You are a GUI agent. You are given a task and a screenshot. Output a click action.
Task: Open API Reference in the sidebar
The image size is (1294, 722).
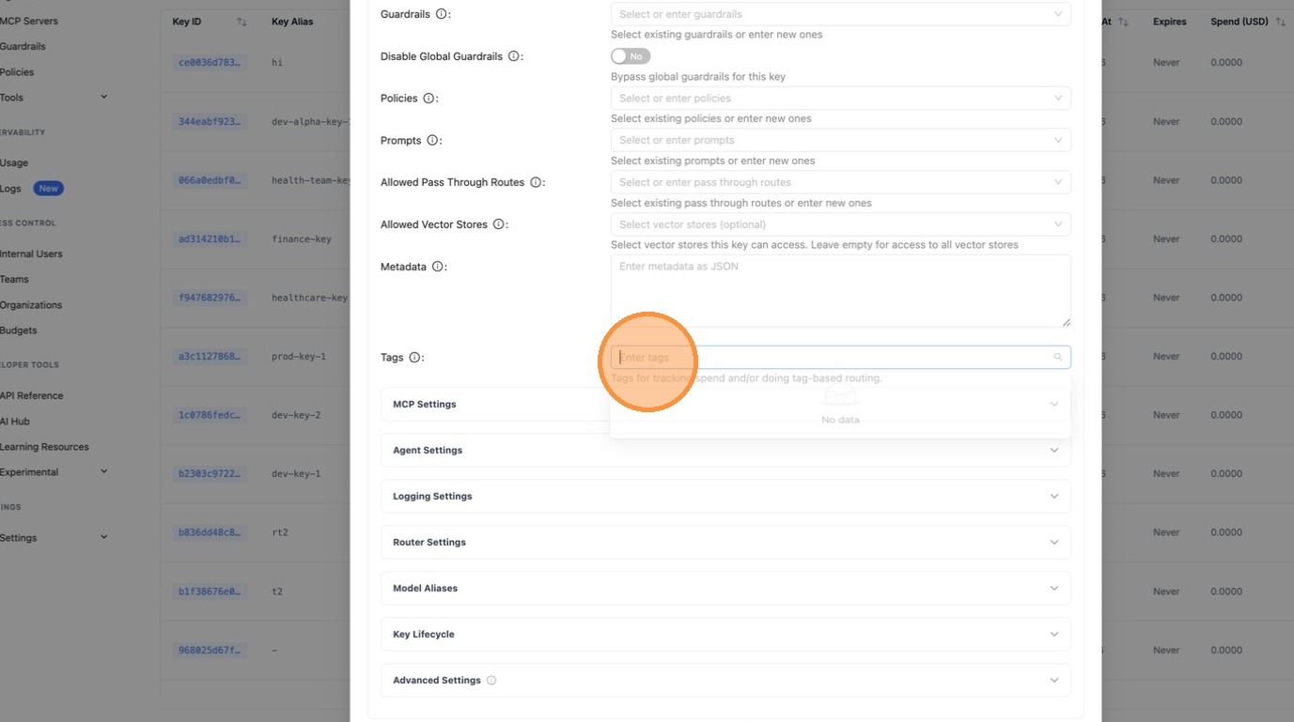click(x=32, y=396)
